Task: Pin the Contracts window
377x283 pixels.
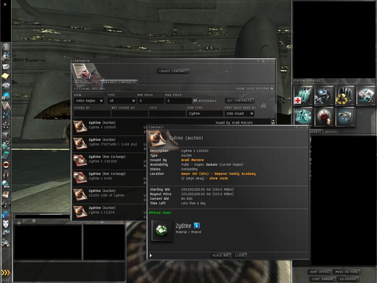Action: pyautogui.click(x=258, y=61)
